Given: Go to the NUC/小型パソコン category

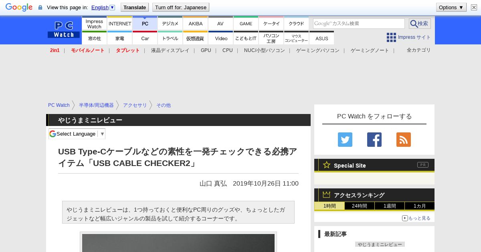Looking at the screenshot, I should pos(265,50).
